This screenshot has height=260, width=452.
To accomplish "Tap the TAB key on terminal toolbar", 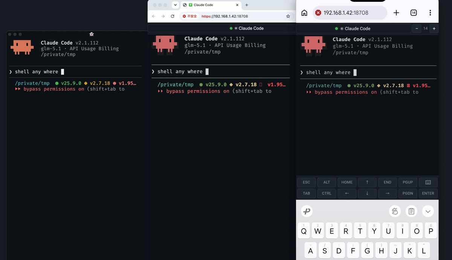I will 307,193.
